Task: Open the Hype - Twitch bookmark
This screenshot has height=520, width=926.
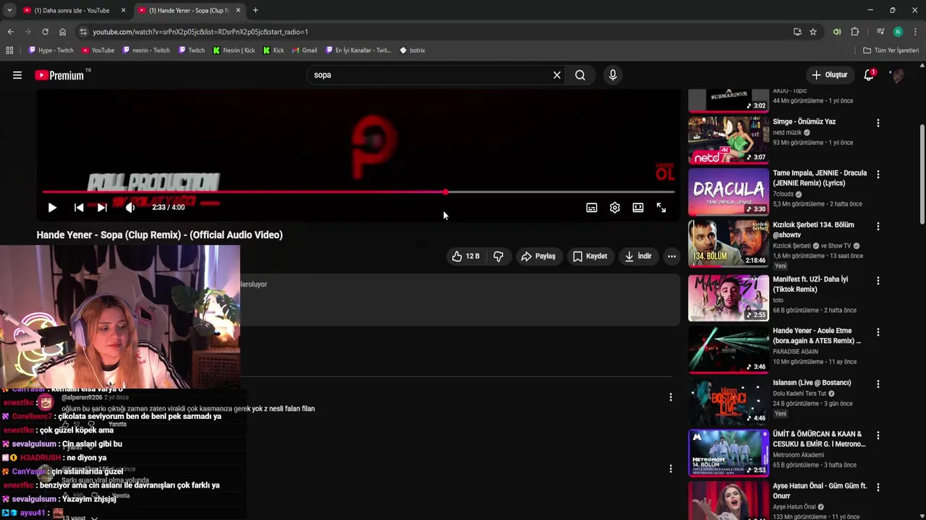Action: coord(51,51)
